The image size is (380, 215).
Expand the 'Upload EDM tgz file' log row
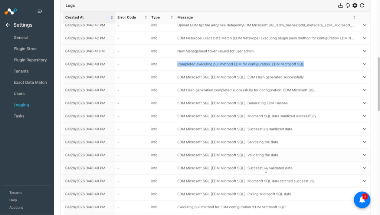(x=364, y=25)
